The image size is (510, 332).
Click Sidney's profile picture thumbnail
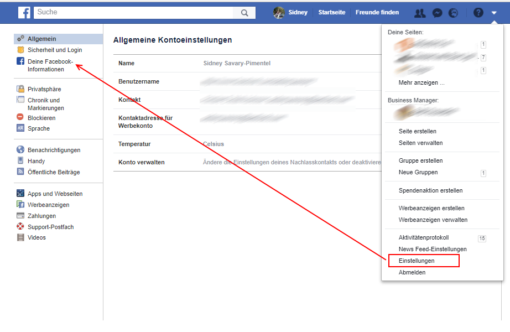tap(279, 13)
